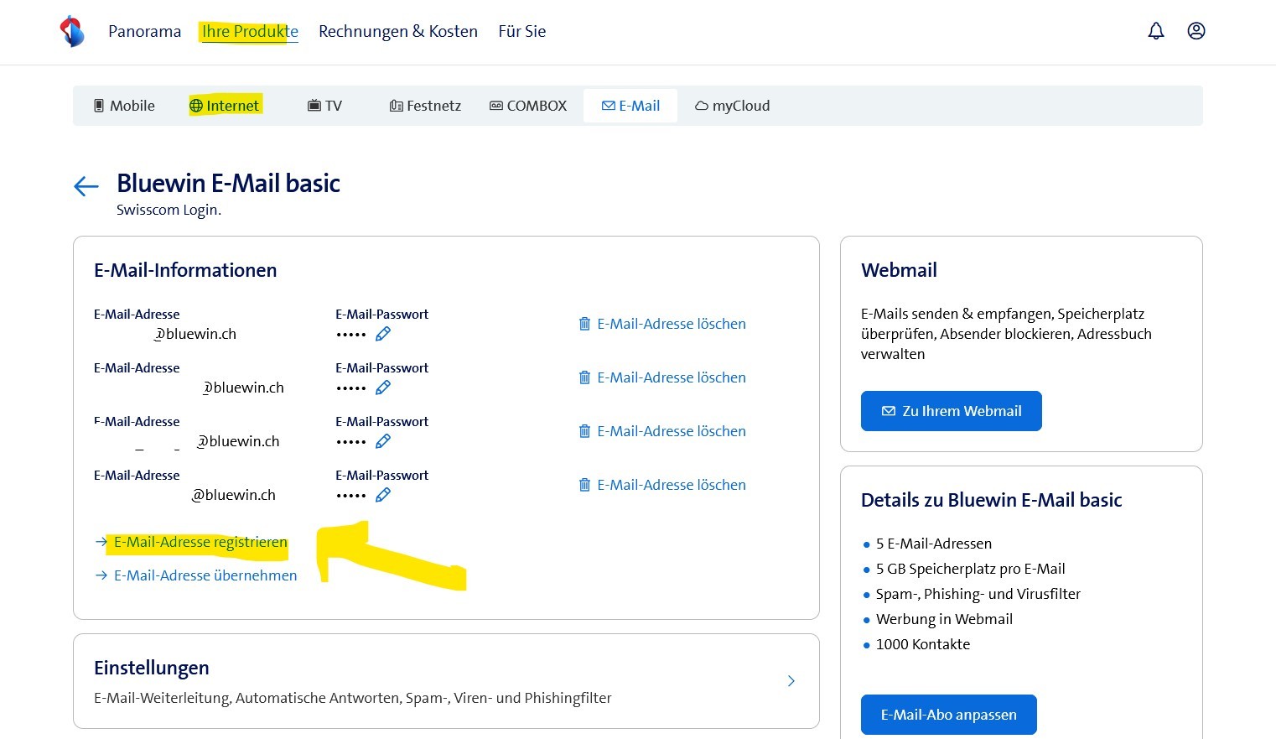Go to Panorama in top navigation
The height and width of the screenshot is (739, 1276).
coord(144,31)
